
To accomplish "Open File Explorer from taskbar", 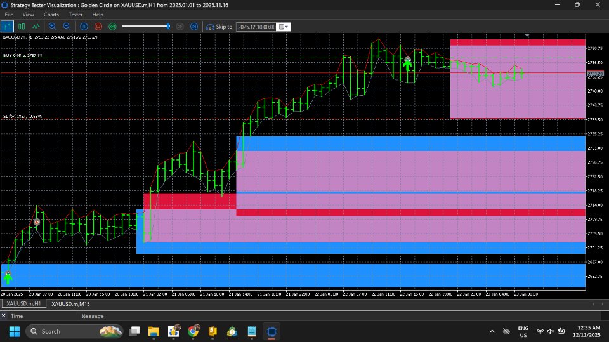I will 154,331.
